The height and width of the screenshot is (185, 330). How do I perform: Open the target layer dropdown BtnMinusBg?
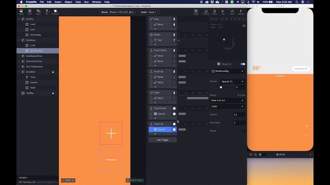tap(227, 71)
